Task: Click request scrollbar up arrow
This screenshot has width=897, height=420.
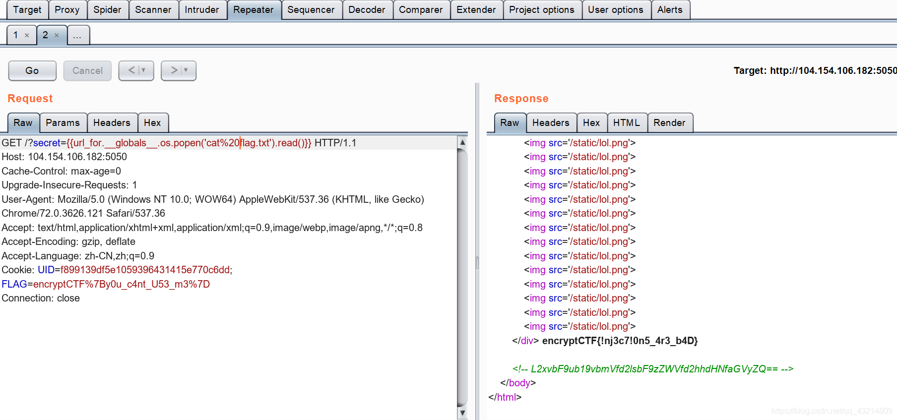Action: pos(462,142)
